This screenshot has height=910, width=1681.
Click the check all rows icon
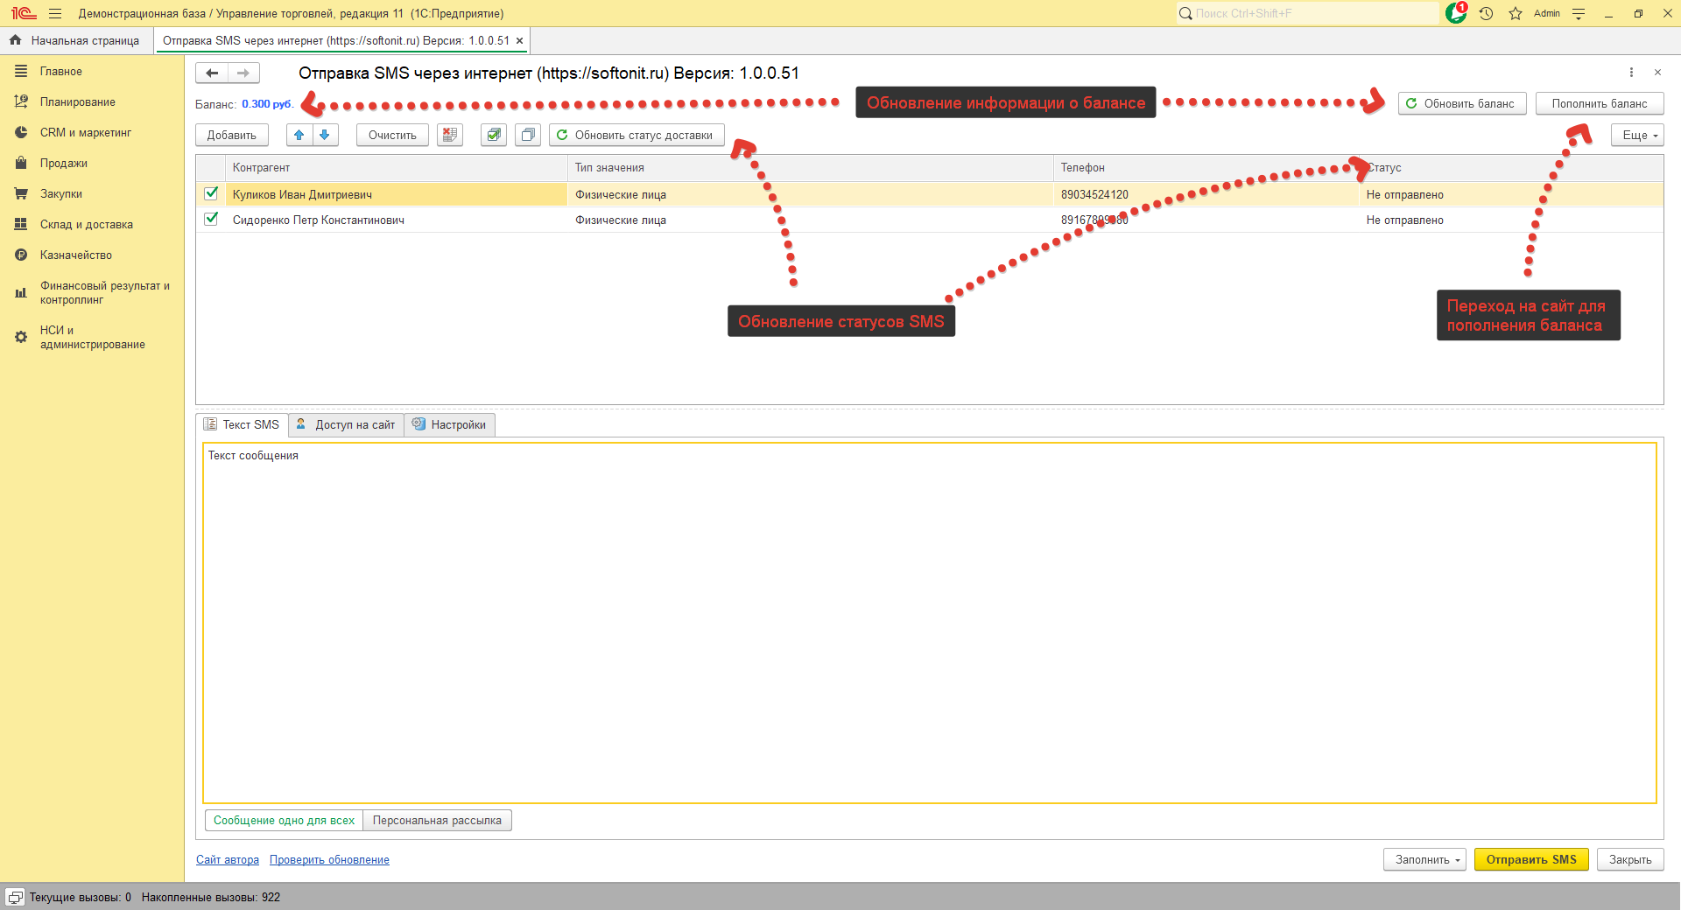(x=494, y=135)
